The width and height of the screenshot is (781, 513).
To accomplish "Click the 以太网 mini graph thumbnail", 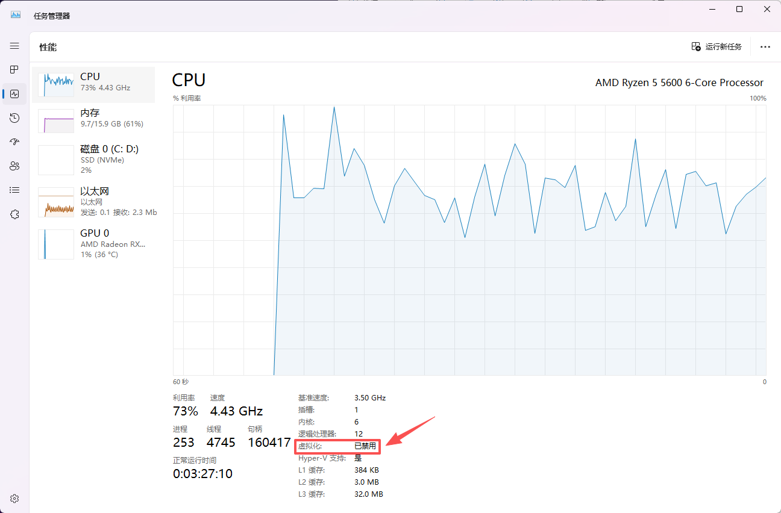I will click(x=56, y=202).
